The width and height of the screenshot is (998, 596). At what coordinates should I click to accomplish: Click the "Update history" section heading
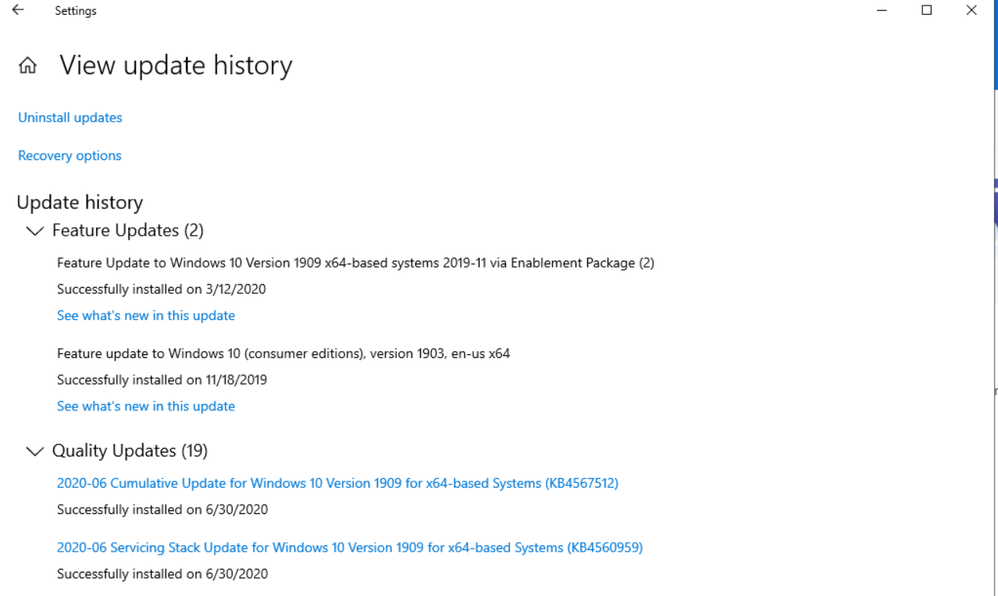point(80,203)
